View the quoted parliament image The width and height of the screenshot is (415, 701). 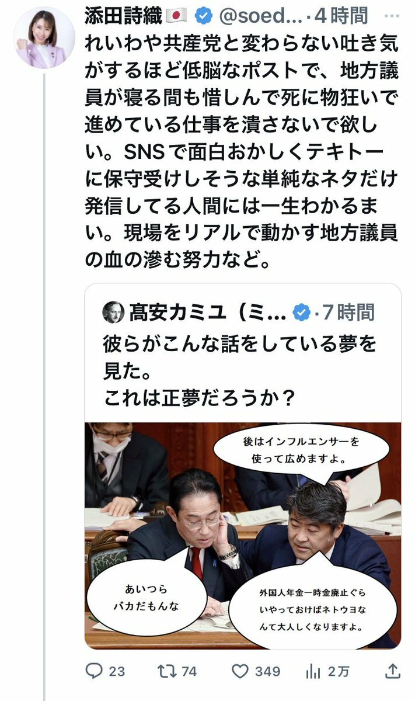243,535
